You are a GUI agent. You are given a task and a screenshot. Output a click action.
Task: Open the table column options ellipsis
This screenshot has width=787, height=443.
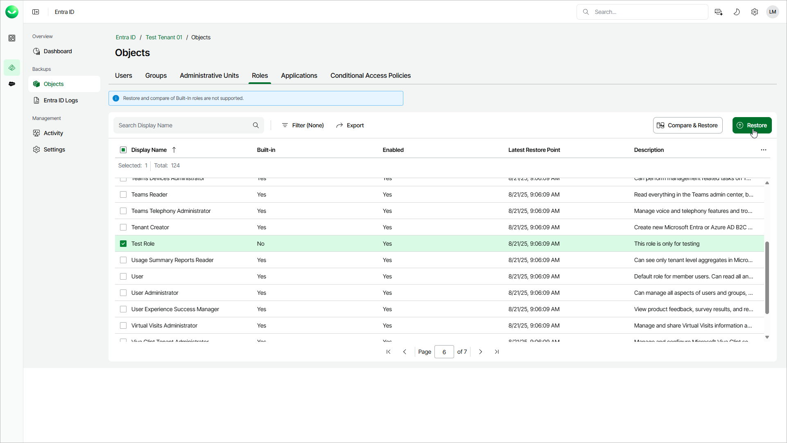coord(763,150)
